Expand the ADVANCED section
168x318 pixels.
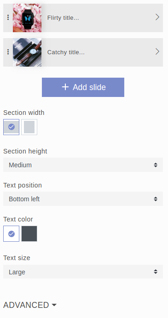pos(30,305)
